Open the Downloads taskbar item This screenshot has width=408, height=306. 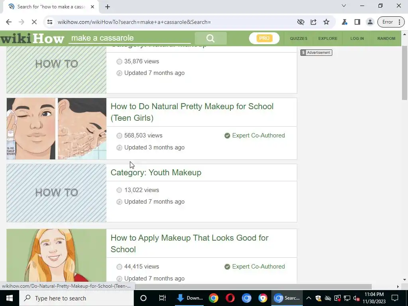(189, 298)
